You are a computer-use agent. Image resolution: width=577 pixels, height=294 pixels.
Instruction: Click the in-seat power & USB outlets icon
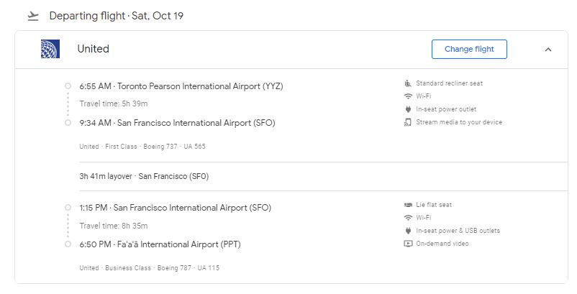[408, 231]
